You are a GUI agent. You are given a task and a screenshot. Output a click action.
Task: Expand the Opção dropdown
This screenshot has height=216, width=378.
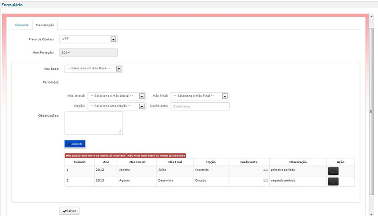pos(117,106)
